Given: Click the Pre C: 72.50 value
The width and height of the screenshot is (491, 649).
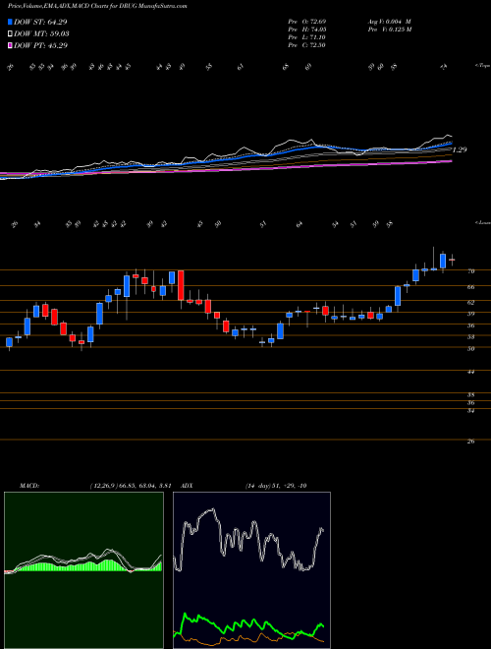Looking at the screenshot, I should tap(307, 45).
